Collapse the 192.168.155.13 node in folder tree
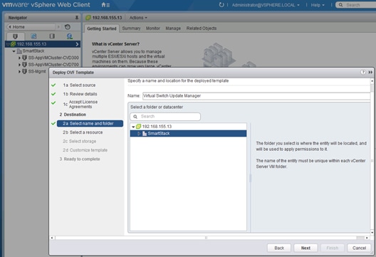Image resolution: width=376 pixels, height=257 pixels. [x=133, y=127]
